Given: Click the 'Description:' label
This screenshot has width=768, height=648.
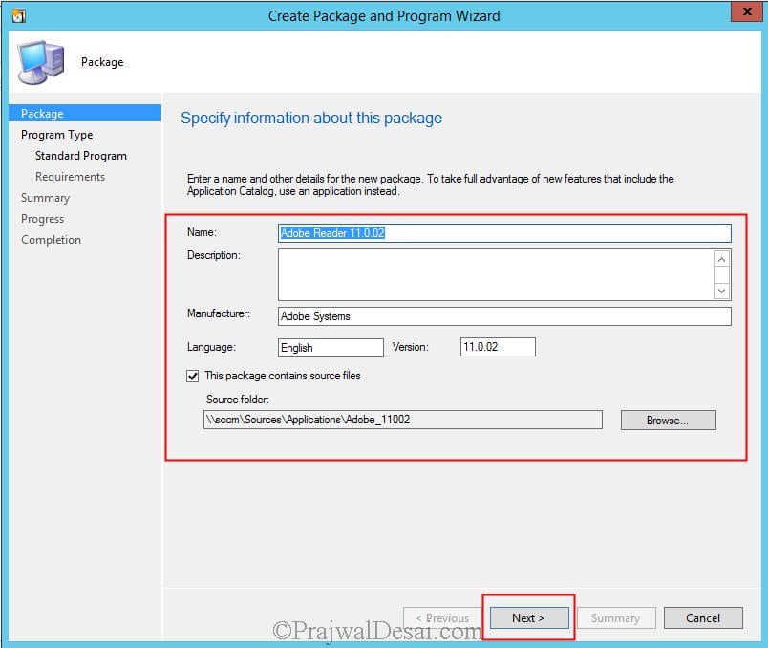Looking at the screenshot, I should 214,255.
